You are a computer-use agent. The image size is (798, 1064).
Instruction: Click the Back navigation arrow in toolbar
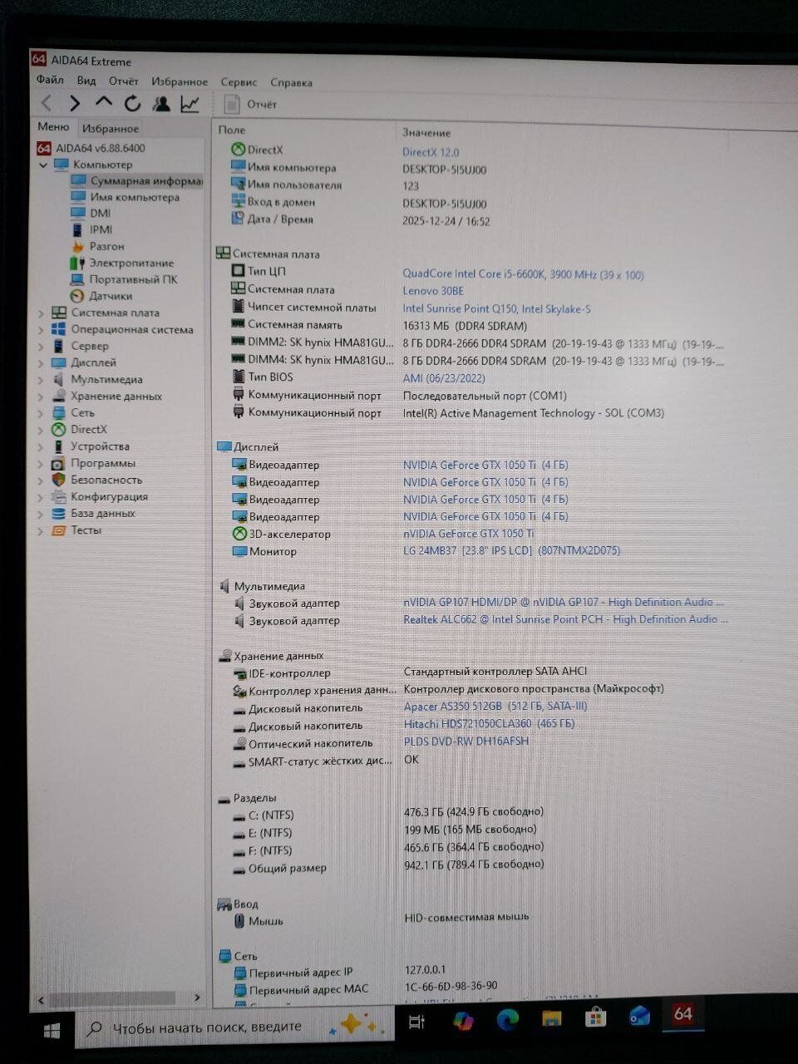click(47, 103)
